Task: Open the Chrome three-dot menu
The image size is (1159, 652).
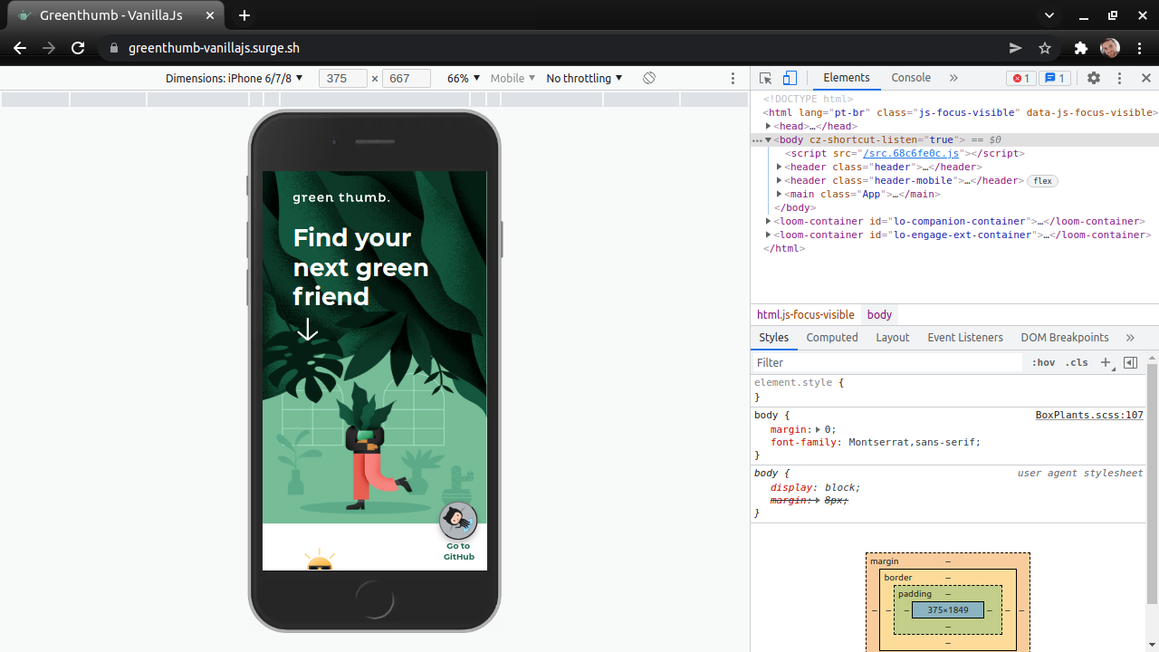Action: tap(1140, 48)
